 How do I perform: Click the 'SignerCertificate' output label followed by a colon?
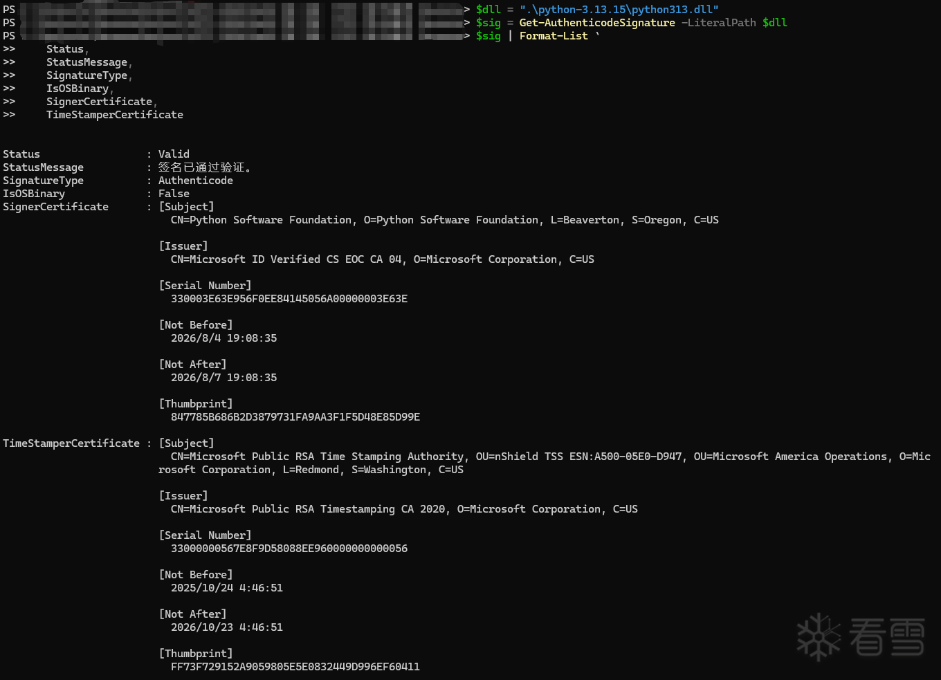tap(55, 207)
